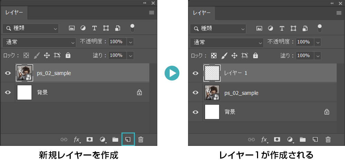
Task: Open 通常 blend mode dropdown in left panel
Action: pyautogui.click(x=39, y=42)
